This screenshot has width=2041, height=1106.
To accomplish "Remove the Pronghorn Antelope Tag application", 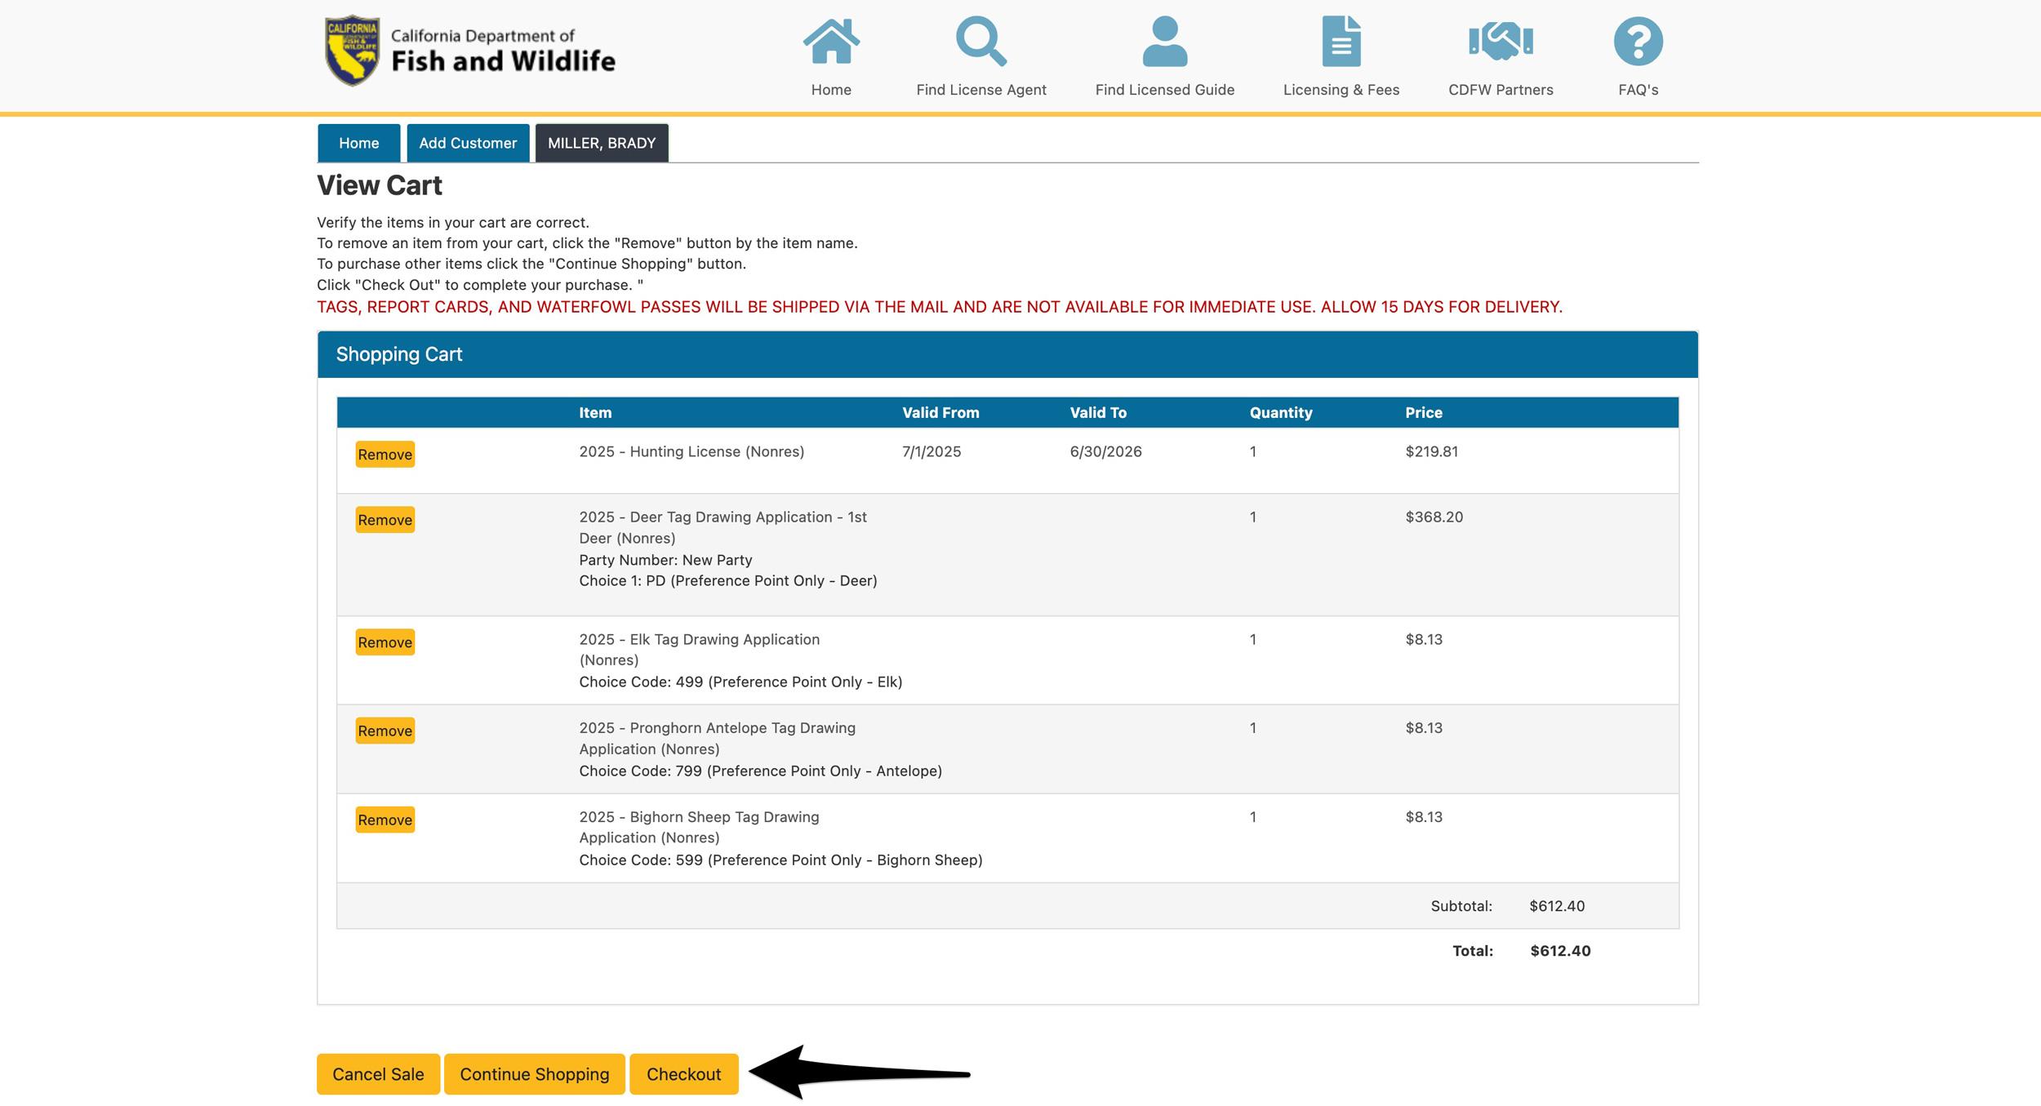I will click(384, 731).
